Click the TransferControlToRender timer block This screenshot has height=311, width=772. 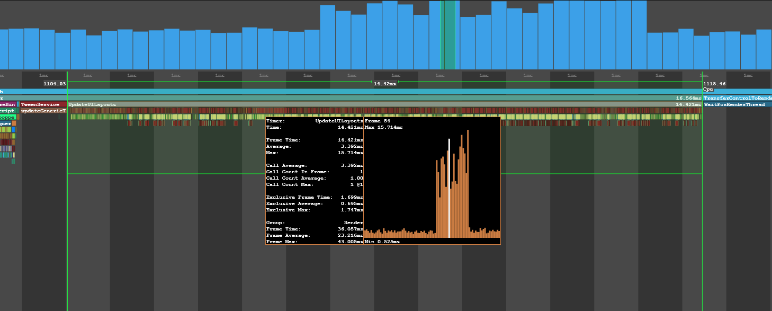tap(737, 98)
